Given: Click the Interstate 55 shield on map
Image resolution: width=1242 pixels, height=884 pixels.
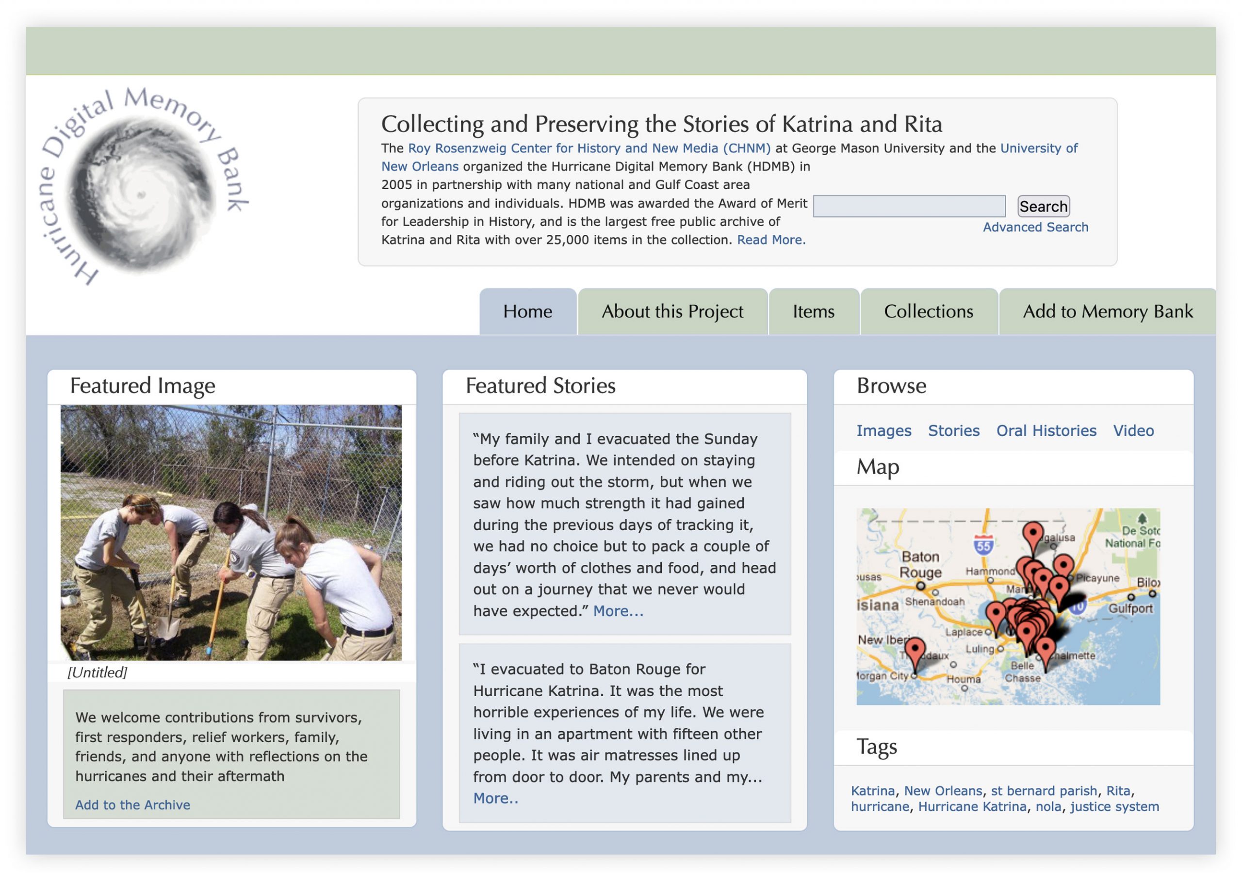Looking at the screenshot, I should click(983, 545).
